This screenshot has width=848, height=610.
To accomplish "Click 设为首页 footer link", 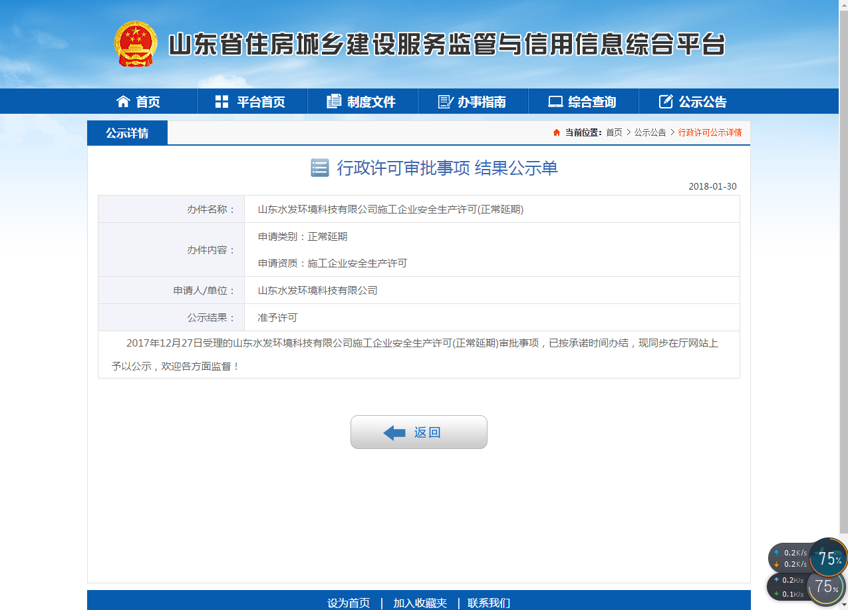I will coord(349,603).
